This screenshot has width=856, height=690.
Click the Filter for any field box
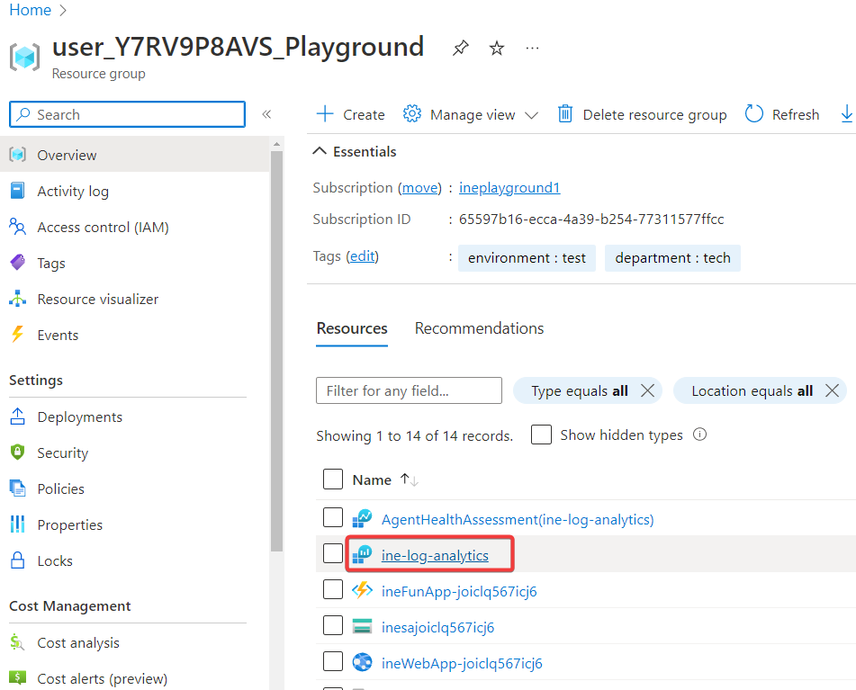point(409,390)
